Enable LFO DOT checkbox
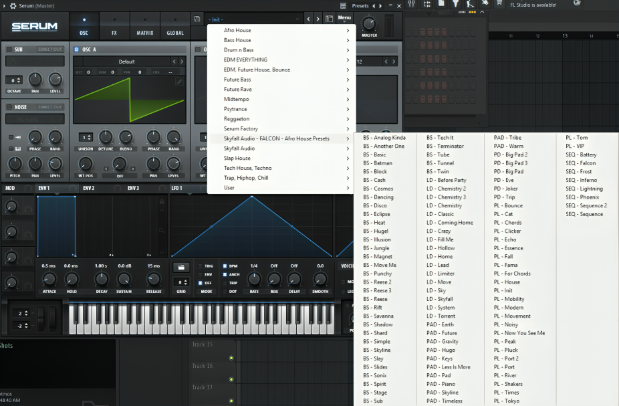This screenshot has height=406, width=619. pyautogui.click(x=225, y=292)
